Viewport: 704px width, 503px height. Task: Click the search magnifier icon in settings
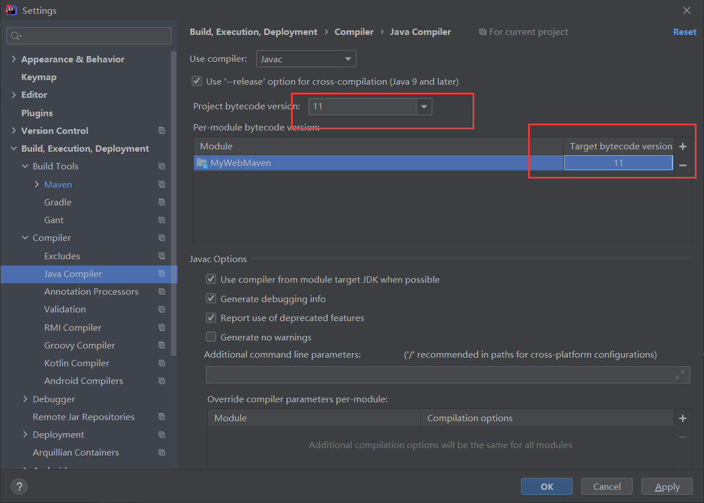coord(15,35)
